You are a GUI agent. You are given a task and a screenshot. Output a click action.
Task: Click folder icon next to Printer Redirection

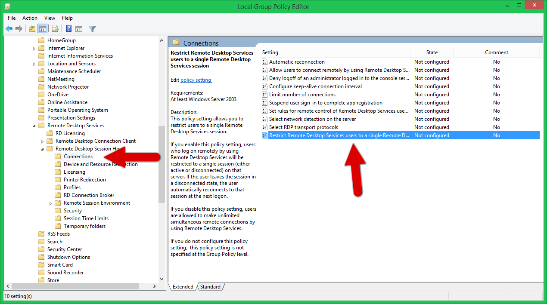(x=58, y=180)
